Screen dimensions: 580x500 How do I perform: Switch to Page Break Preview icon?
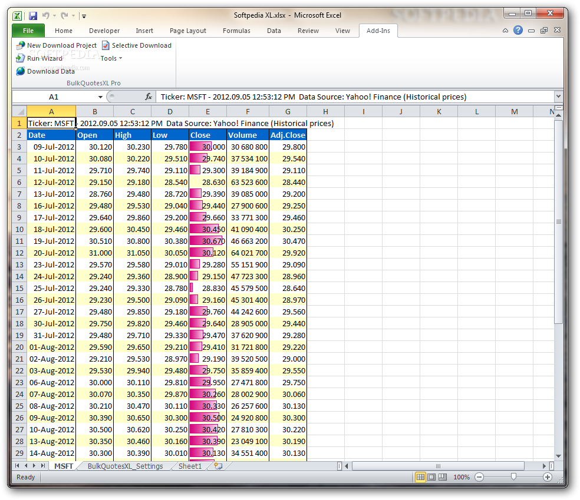pyautogui.click(x=443, y=477)
